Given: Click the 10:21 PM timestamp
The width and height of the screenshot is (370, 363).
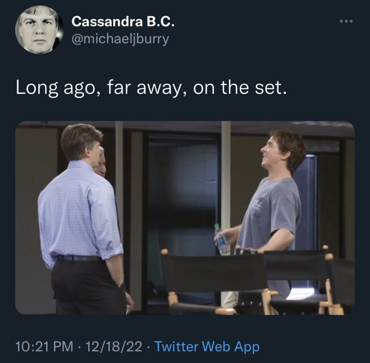Looking at the screenshot, I should pos(41,347).
